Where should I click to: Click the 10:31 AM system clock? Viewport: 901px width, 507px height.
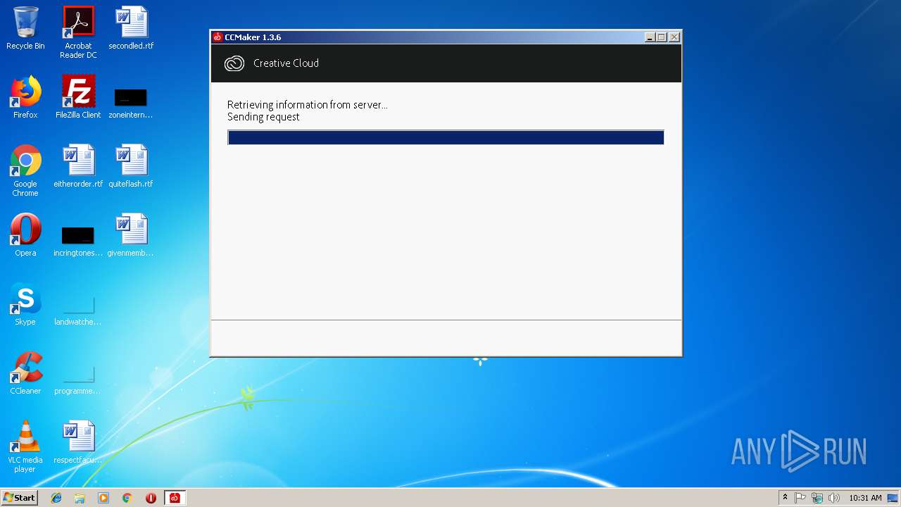(x=865, y=498)
